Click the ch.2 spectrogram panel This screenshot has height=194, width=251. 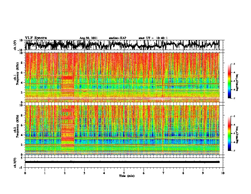(x=122, y=130)
